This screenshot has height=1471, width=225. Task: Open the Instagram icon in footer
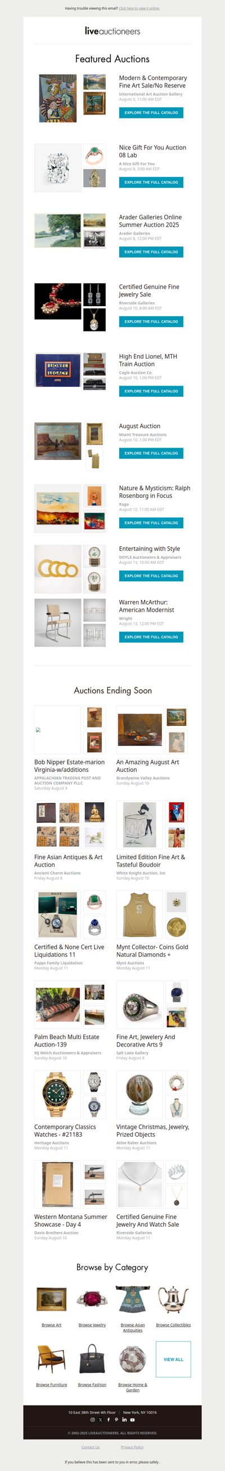click(92, 1420)
